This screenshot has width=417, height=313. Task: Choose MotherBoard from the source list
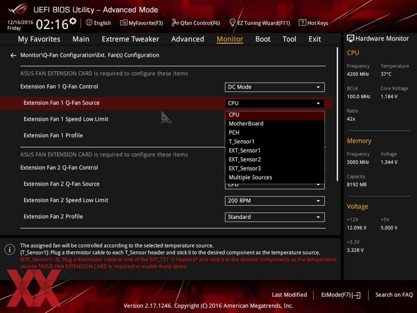(275, 124)
